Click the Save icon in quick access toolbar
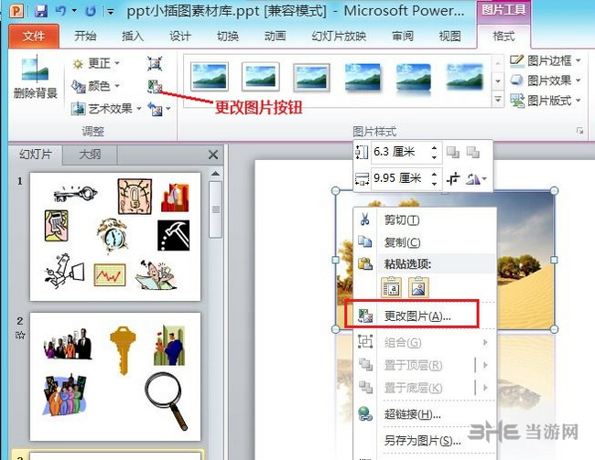 tap(40, 11)
